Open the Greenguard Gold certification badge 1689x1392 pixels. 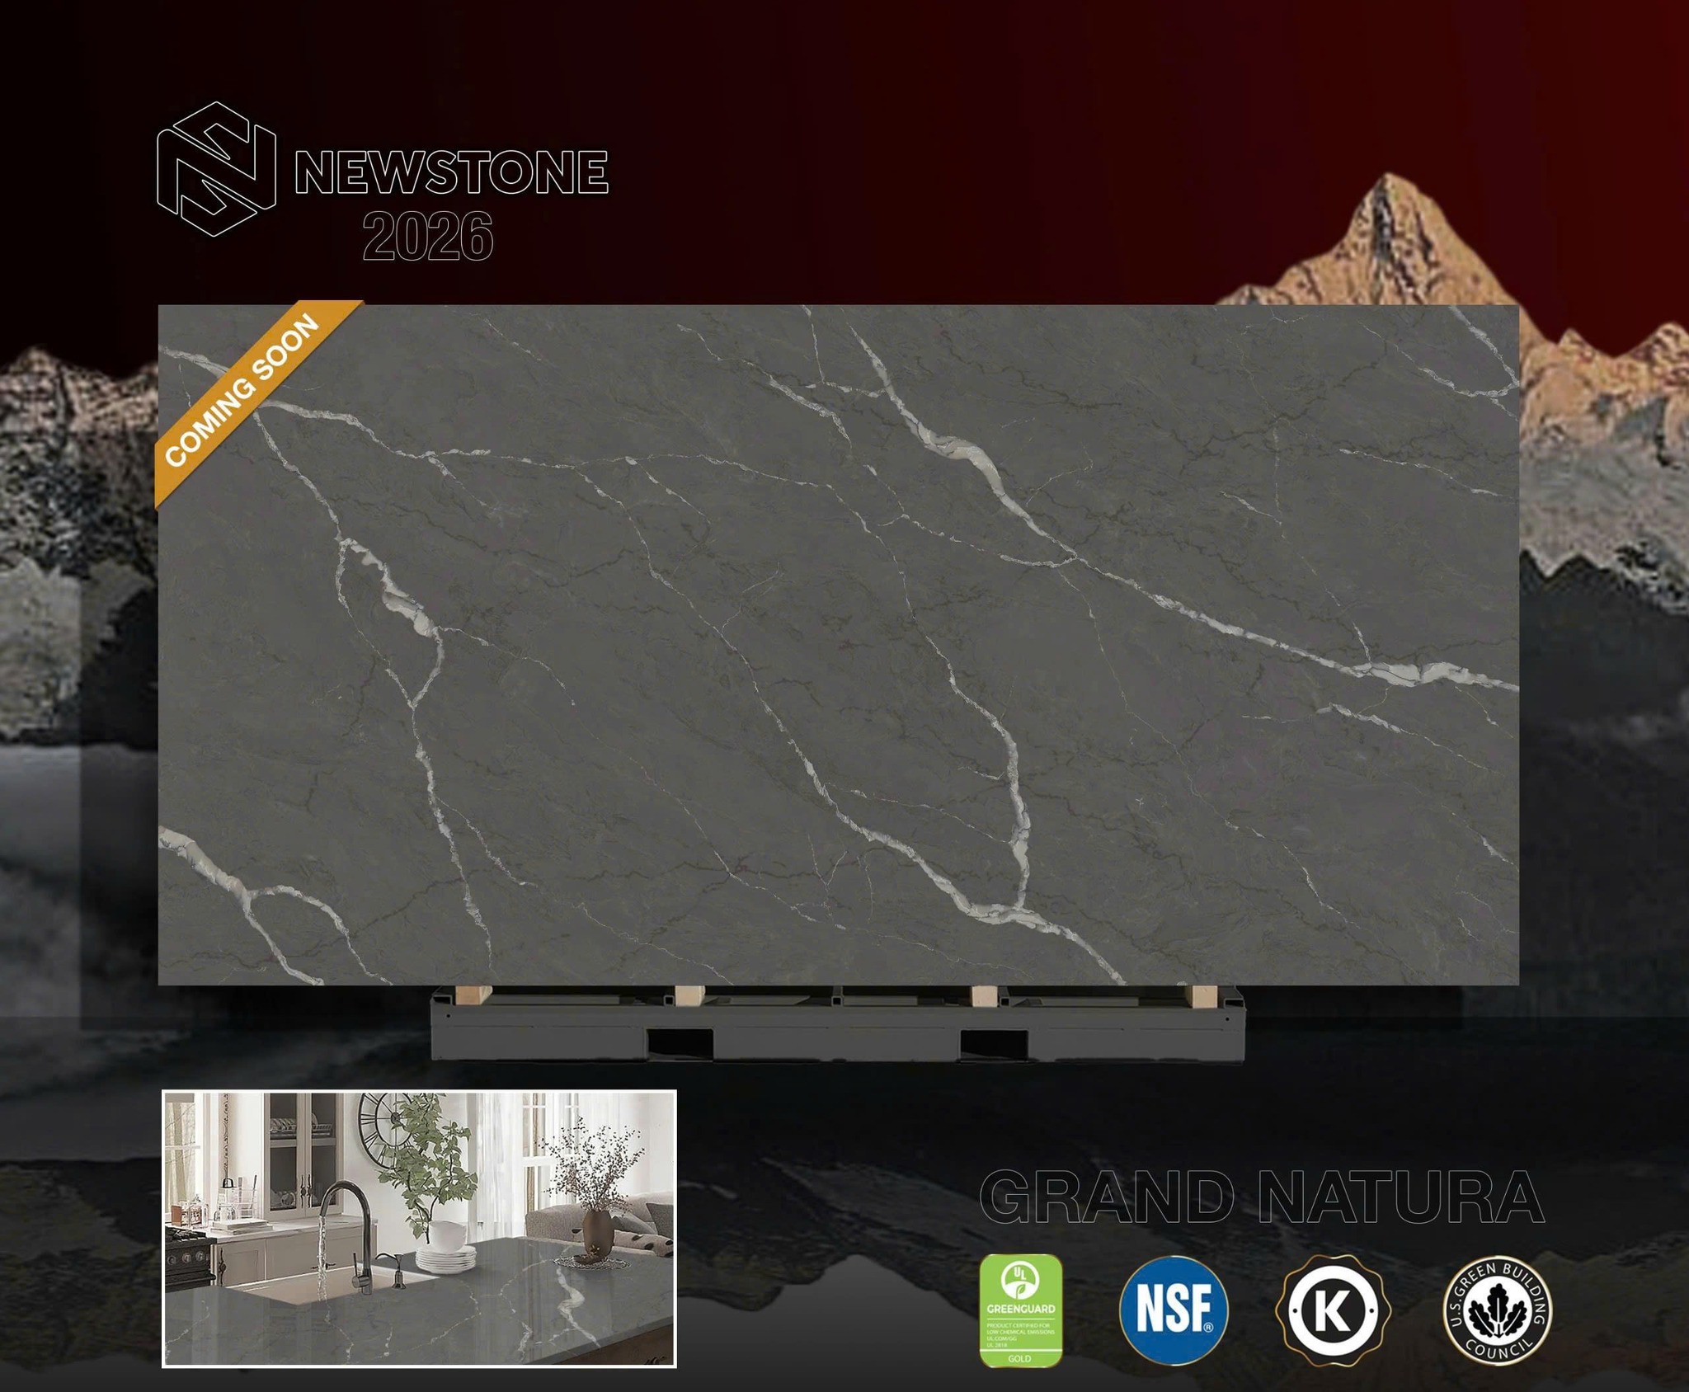pos(1020,1310)
